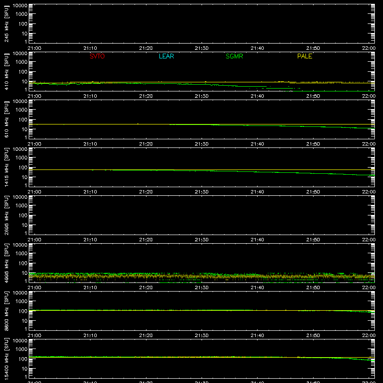The height and width of the screenshot is (383, 383).
Task: Click 21:10 label under 410 MHz panel
Action: tap(90, 96)
